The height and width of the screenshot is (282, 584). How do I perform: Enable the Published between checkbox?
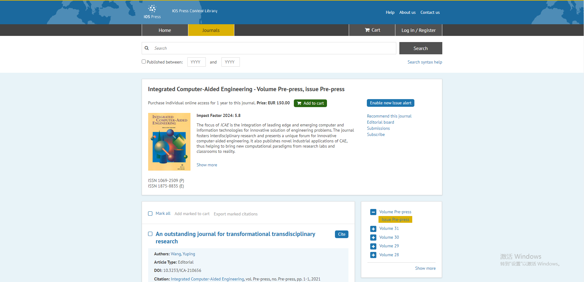pyautogui.click(x=144, y=62)
